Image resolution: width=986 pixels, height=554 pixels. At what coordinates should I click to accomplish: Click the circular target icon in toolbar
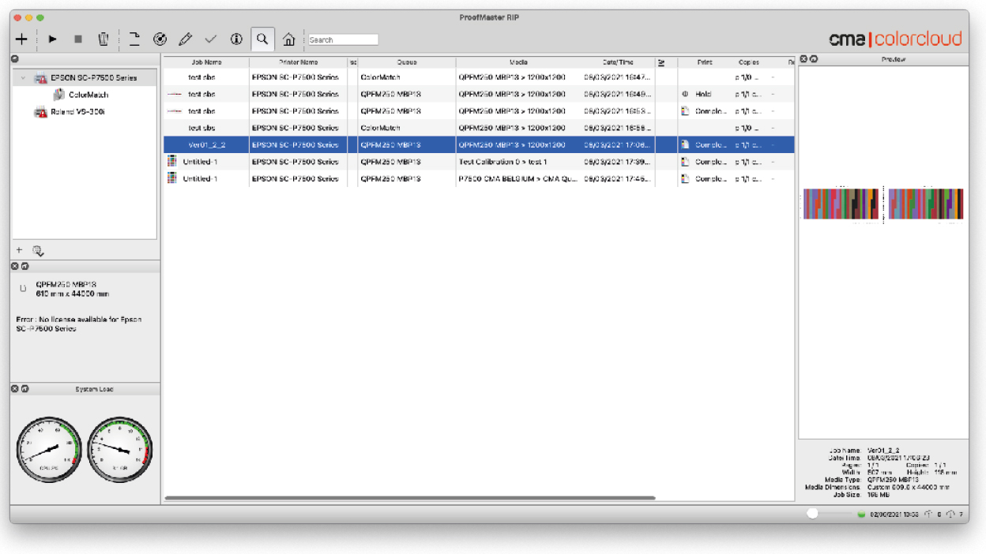point(160,39)
